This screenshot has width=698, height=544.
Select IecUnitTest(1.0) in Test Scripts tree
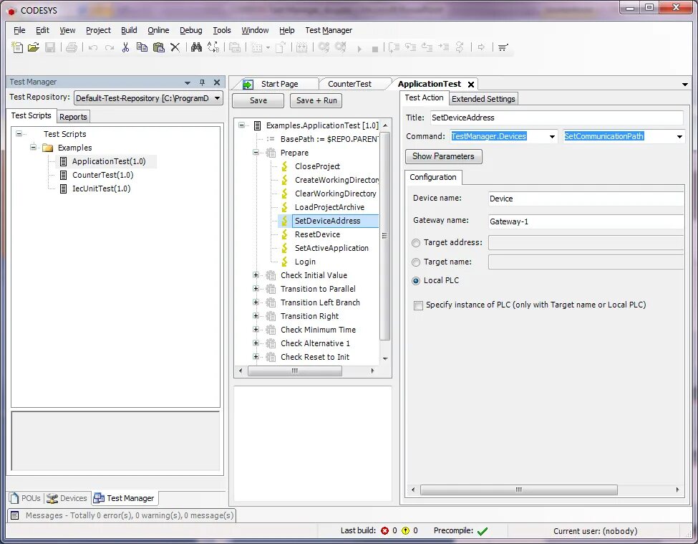(102, 189)
